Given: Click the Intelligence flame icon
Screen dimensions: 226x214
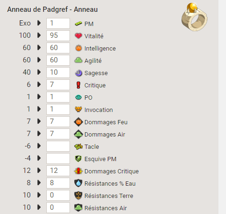Looking at the screenshot, I should [78, 48].
